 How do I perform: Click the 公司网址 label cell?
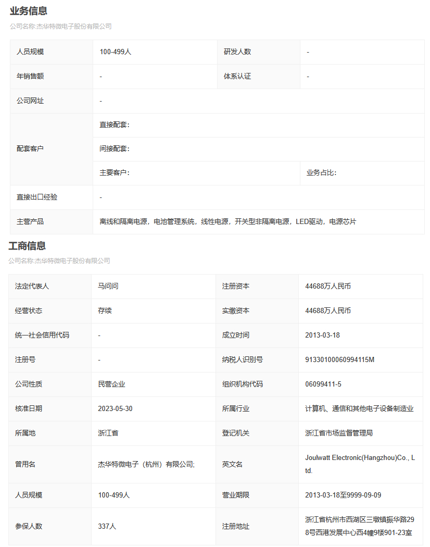[x=51, y=101]
